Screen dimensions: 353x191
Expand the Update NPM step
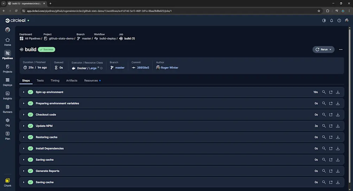point(24,126)
